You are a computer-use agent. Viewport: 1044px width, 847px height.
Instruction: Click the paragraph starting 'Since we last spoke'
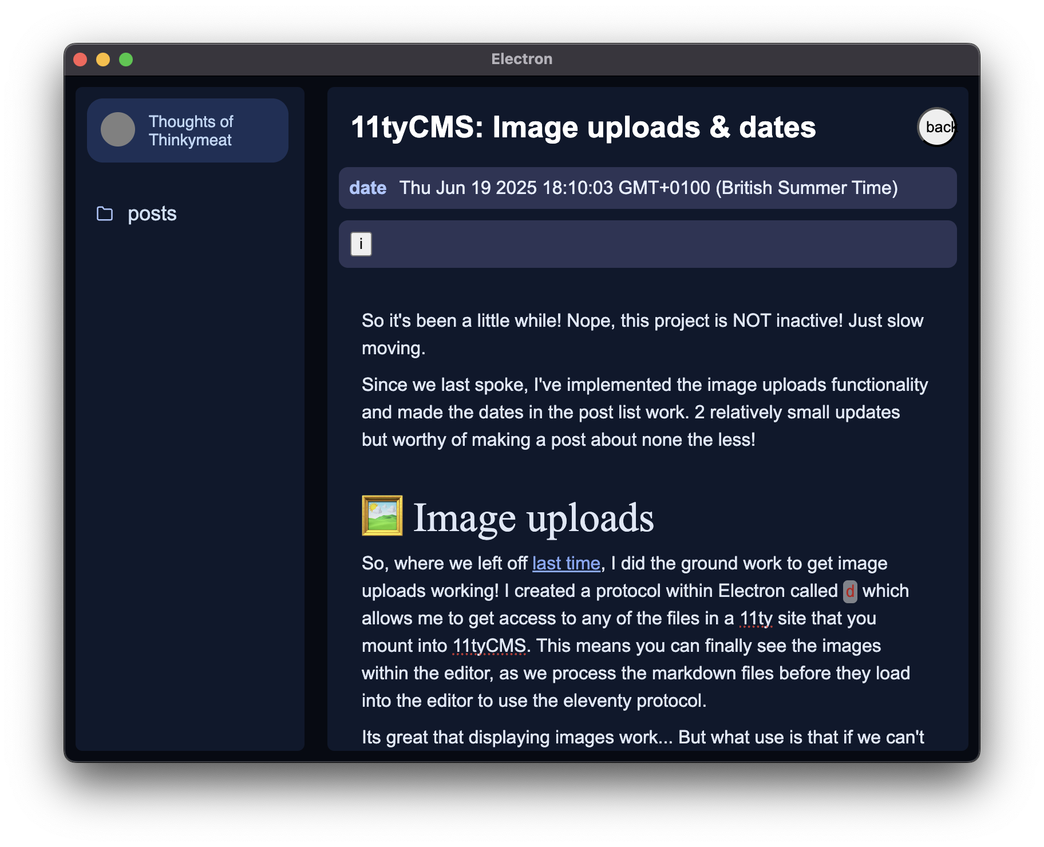645,412
